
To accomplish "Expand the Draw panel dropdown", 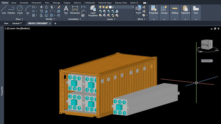I will coord(19,19).
